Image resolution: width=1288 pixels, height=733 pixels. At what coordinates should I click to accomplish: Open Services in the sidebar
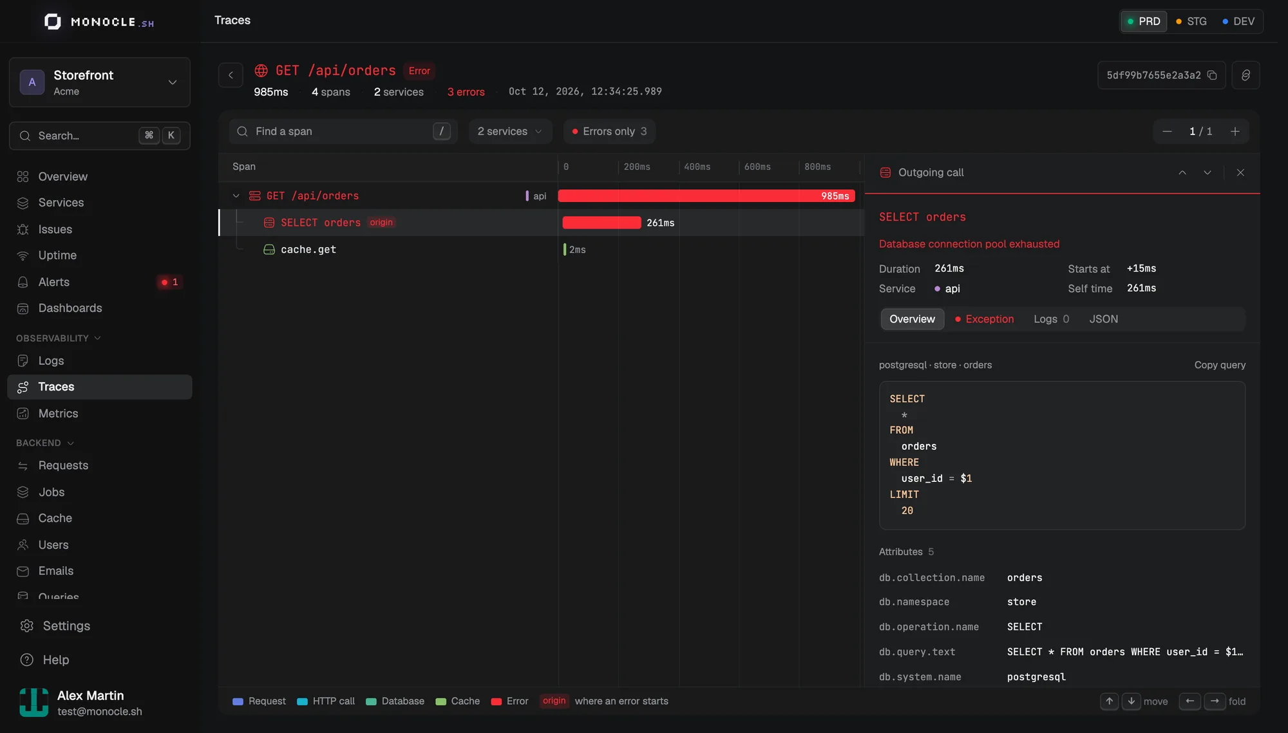pos(100,203)
